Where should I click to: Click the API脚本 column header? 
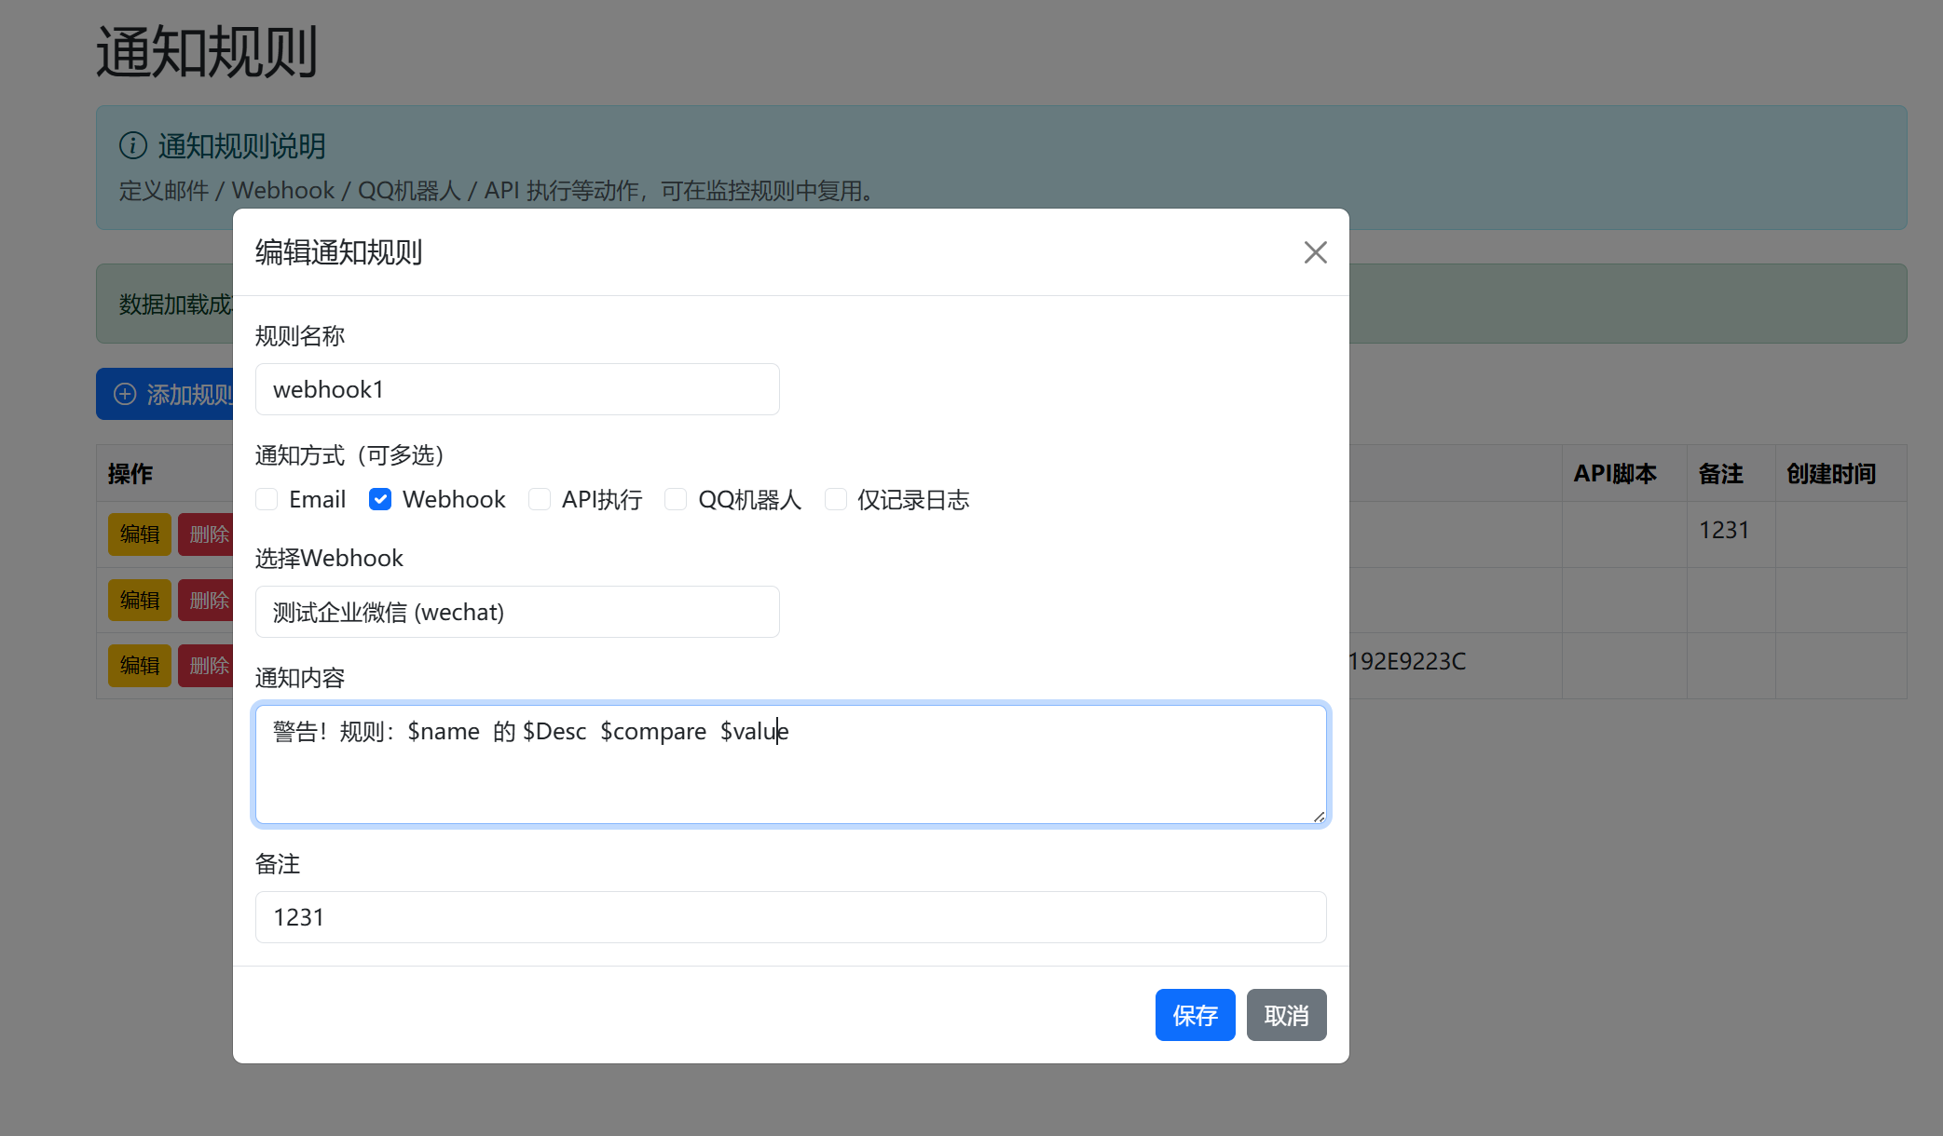pyautogui.click(x=1614, y=474)
